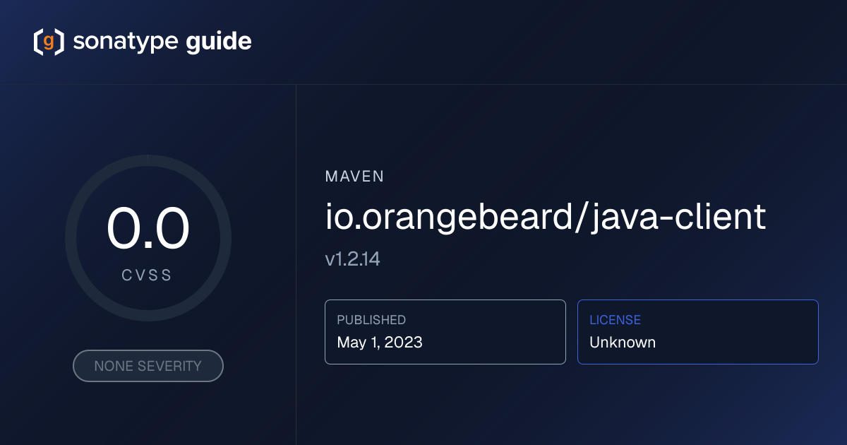Image resolution: width=847 pixels, height=445 pixels.
Task: Click the Unknown license value
Action: coord(623,343)
